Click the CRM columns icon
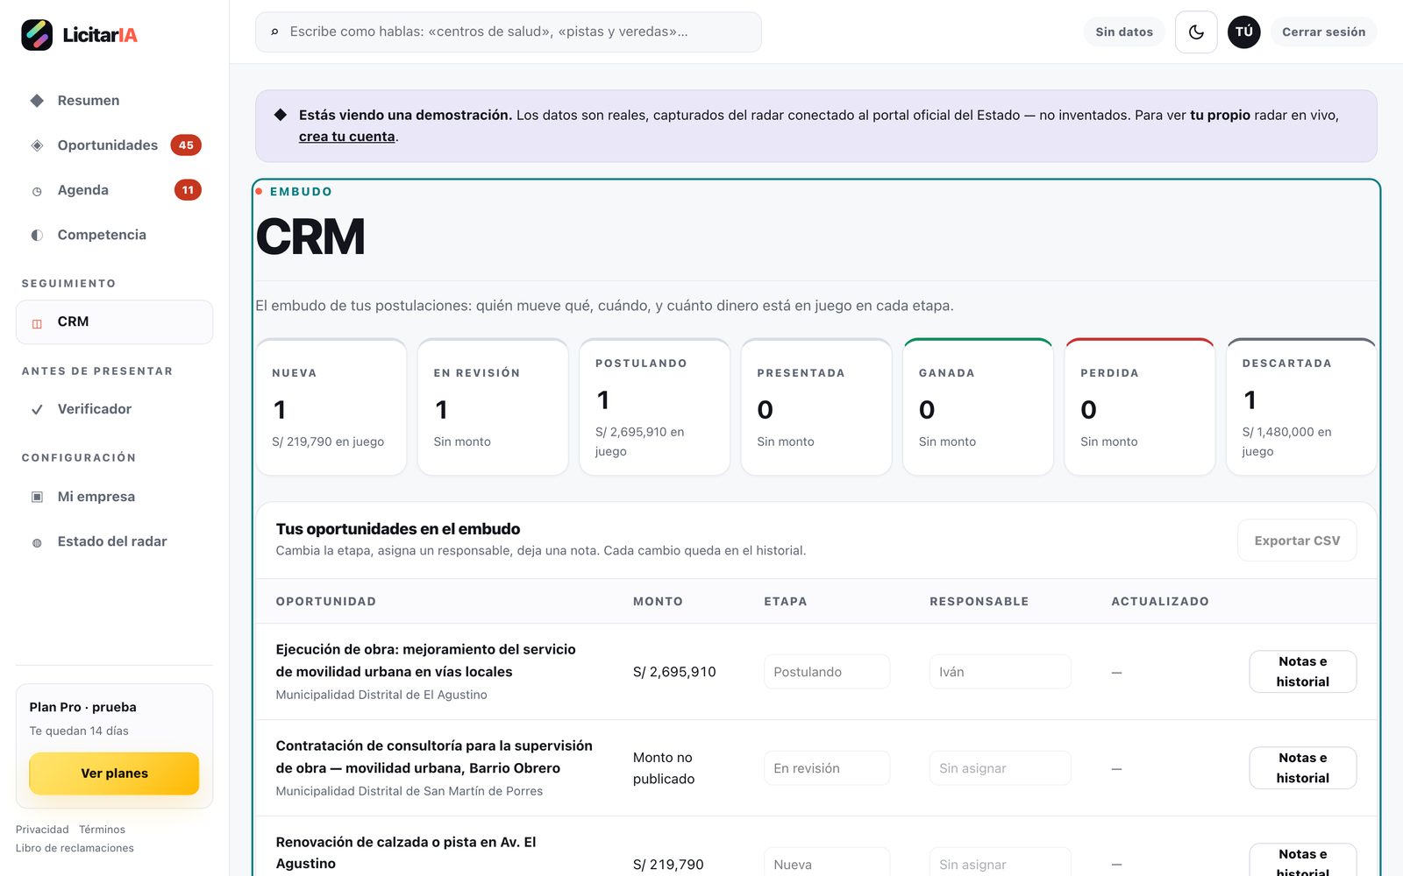Image resolution: width=1403 pixels, height=876 pixels. [x=37, y=323]
